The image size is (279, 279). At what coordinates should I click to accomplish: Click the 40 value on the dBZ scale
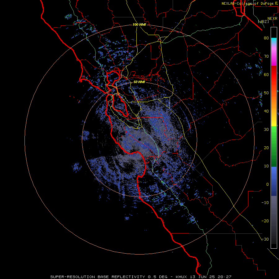click(266, 111)
